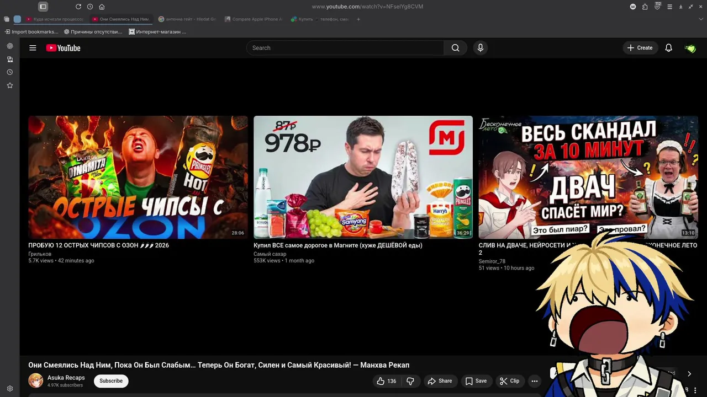
Task: Open the extensions puzzle icon
Action: (x=645, y=7)
